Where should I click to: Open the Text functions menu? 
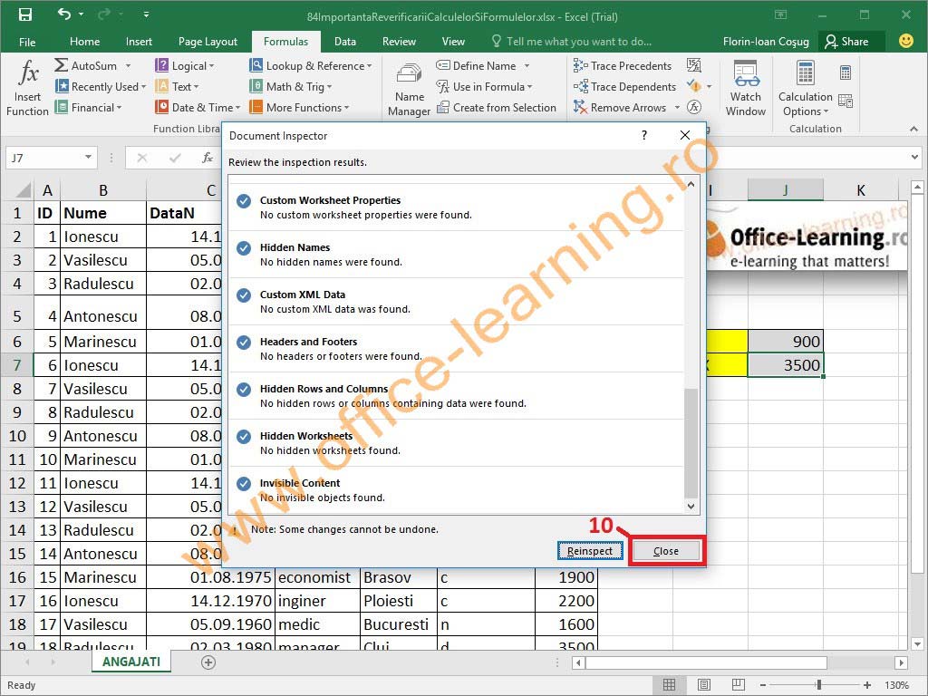click(x=177, y=86)
